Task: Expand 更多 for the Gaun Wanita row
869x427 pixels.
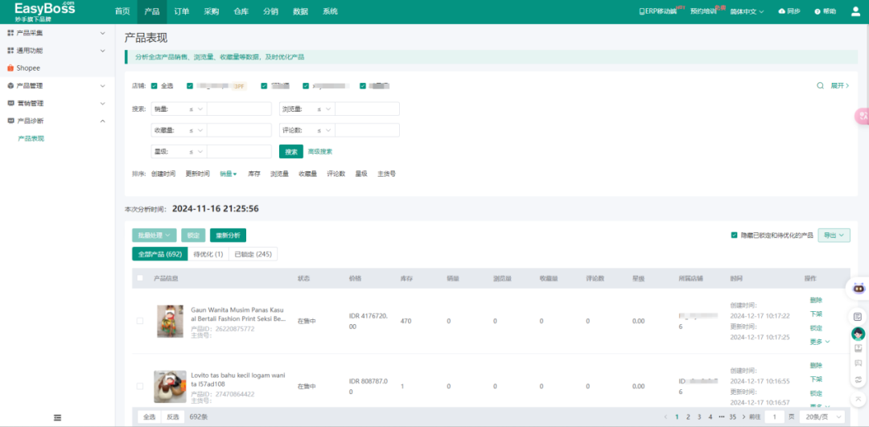Action: pos(820,342)
